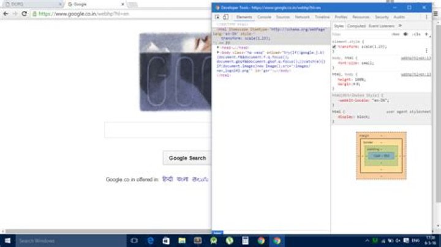Image resolution: width=441 pixels, height=247 pixels.
Task: Expand the margin shorthand property arrow
Action: coord(355,84)
